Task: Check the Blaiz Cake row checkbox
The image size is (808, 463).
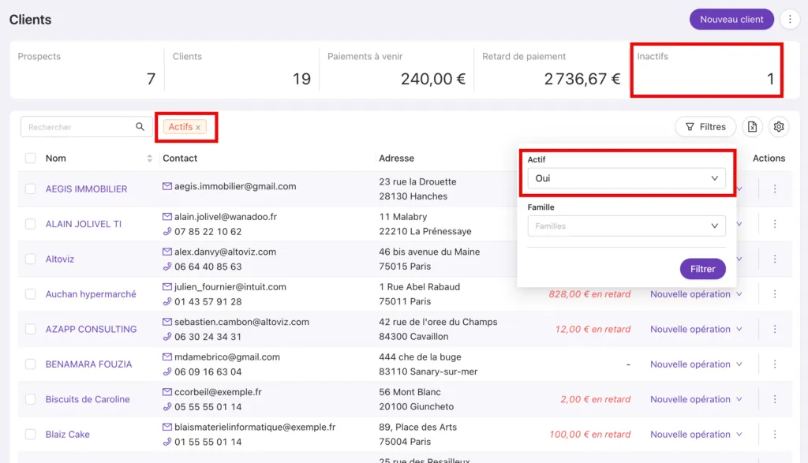Action: click(x=31, y=434)
